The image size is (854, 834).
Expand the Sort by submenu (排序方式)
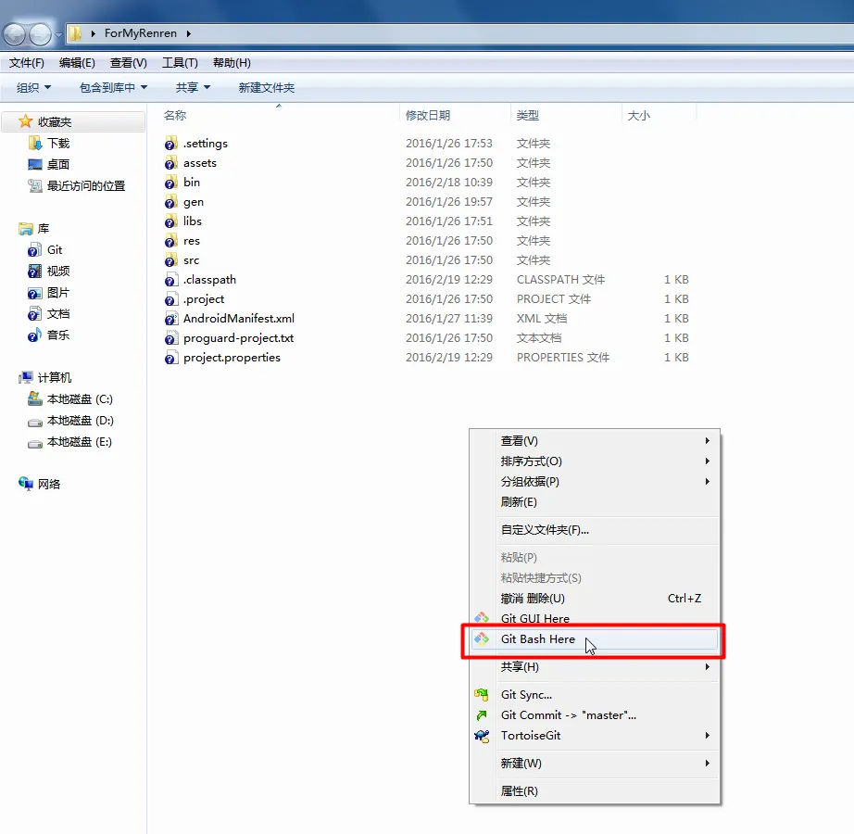(707, 461)
